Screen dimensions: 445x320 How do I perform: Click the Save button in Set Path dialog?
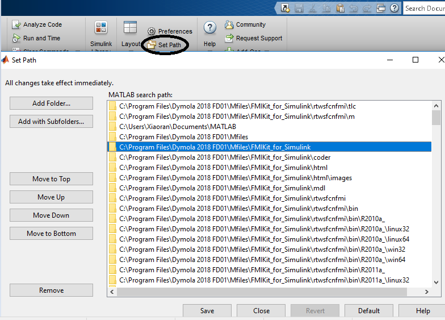207,310
